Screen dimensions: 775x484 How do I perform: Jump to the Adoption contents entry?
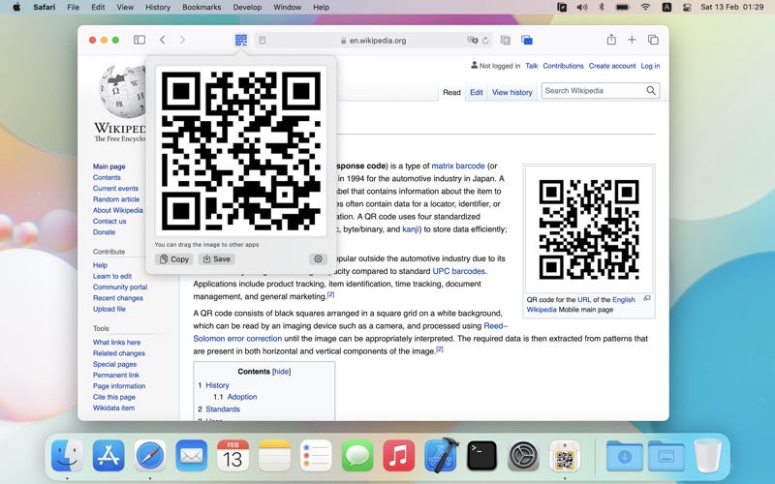coord(241,397)
